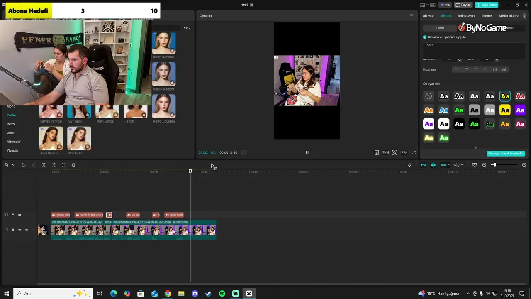
Task: Switch to the İzleme tab
Action: point(487,16)
